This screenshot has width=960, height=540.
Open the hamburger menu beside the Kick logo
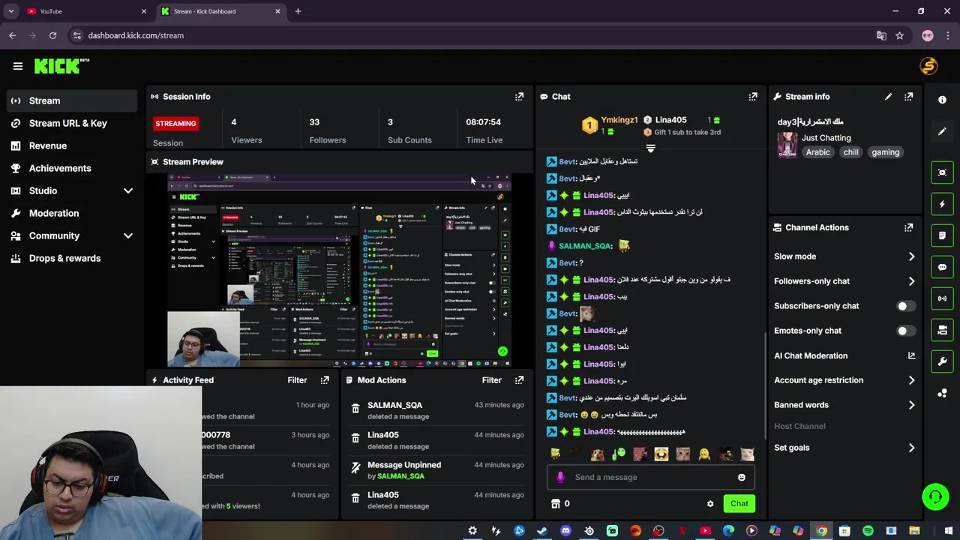tap(18, 66)
